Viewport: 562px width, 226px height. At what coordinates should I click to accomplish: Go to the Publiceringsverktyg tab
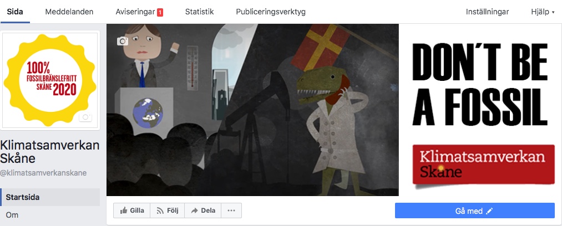271,12
